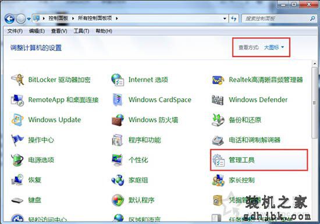Open the 默认程序 icon
The width and height of the screenshot is (320, 224).
(118, 200)
